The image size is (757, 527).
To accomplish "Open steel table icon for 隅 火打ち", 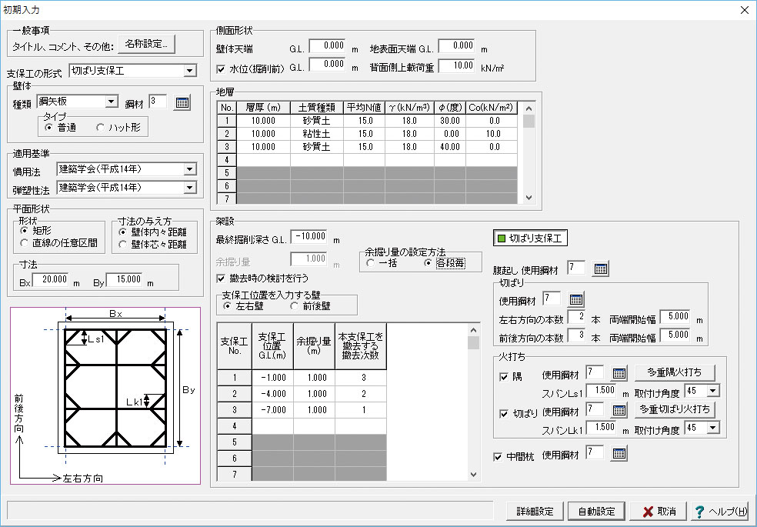I will point(619,374).
